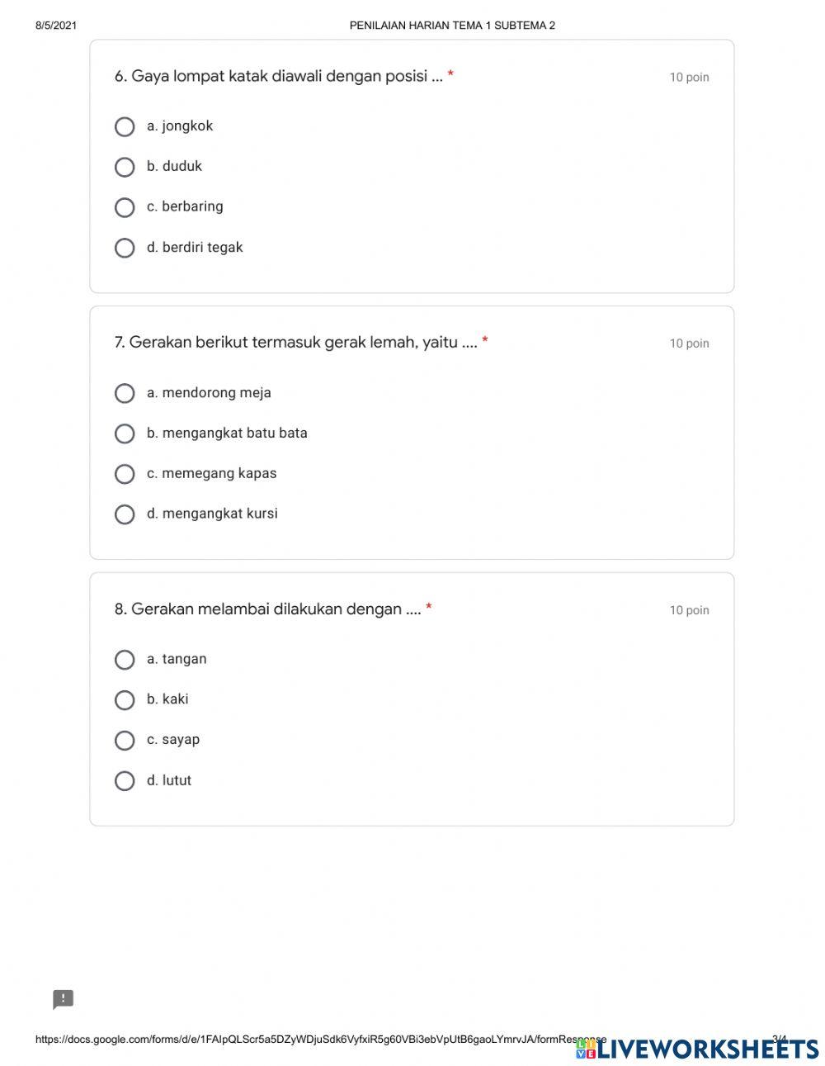Click the report problem feedback icon
Screen dimensions: 825x1066
point(64,1000)
